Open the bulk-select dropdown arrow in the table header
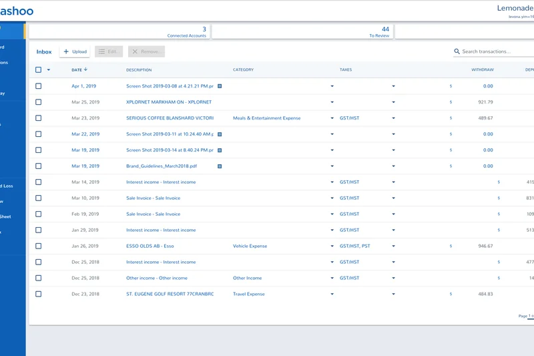This screenshot has height=356, width=534. (x=49, y=70)
